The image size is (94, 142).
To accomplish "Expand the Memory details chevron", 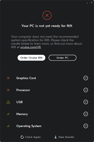I will click(x=86, y=114).
